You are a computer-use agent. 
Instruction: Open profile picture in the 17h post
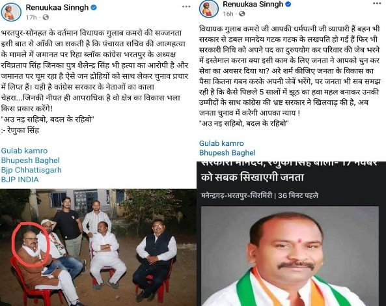coord(11,12)
